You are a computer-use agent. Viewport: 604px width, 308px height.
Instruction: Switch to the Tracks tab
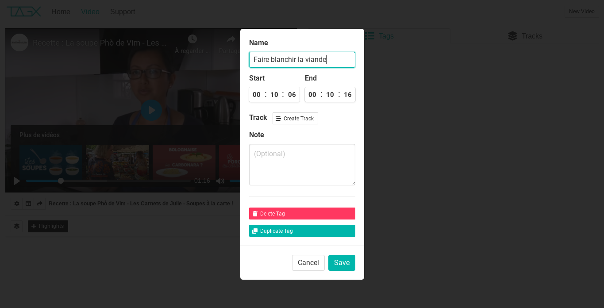525,36
